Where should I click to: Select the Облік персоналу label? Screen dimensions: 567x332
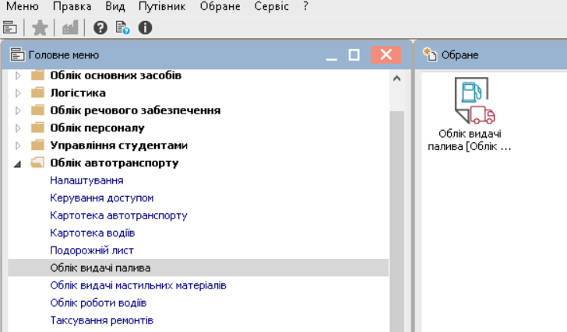pos(97,128)
